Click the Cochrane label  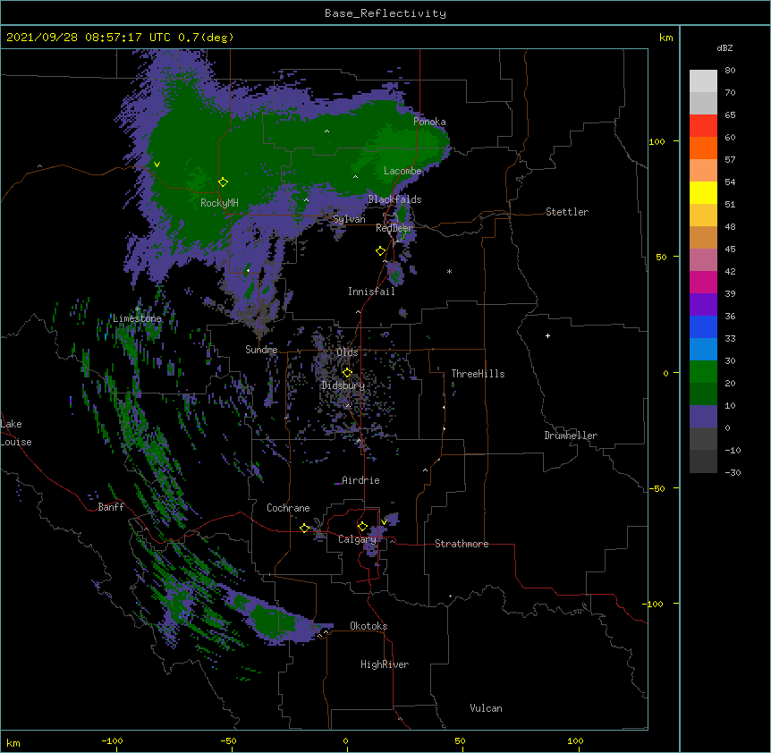click(288, 508)
